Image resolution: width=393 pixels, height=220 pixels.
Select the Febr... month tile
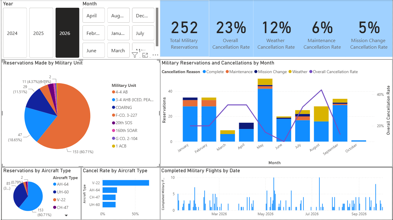[94, 33]
